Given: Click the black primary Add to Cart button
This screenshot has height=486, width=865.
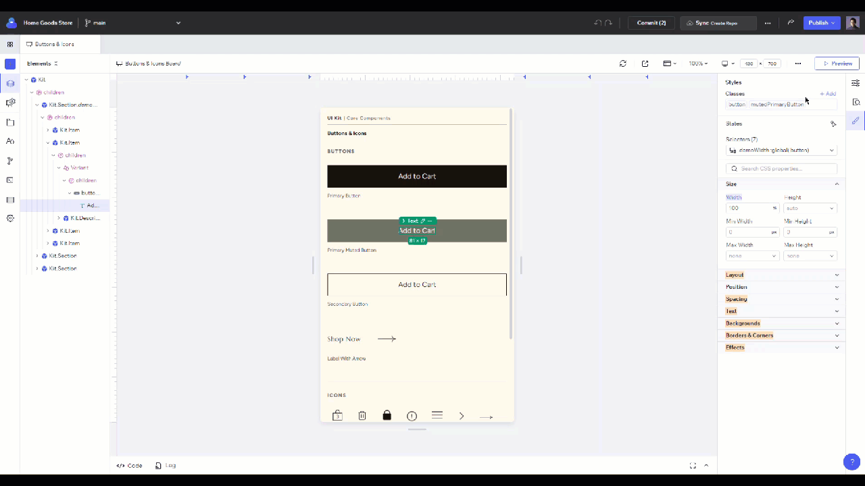Looking at the screenshot, I should (417, 176).
